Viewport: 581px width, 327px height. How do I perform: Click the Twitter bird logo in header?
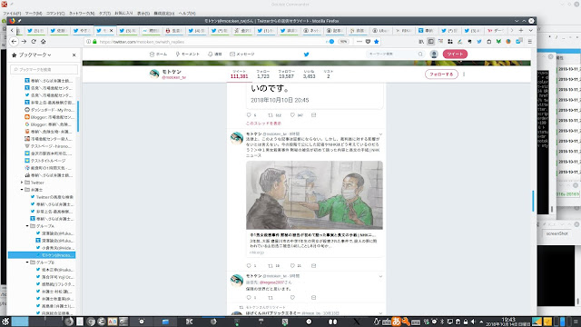(x=307, y=54)
